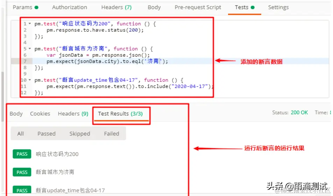Filter test results by Skipped
333x196 pixels.
pos(80,134)
